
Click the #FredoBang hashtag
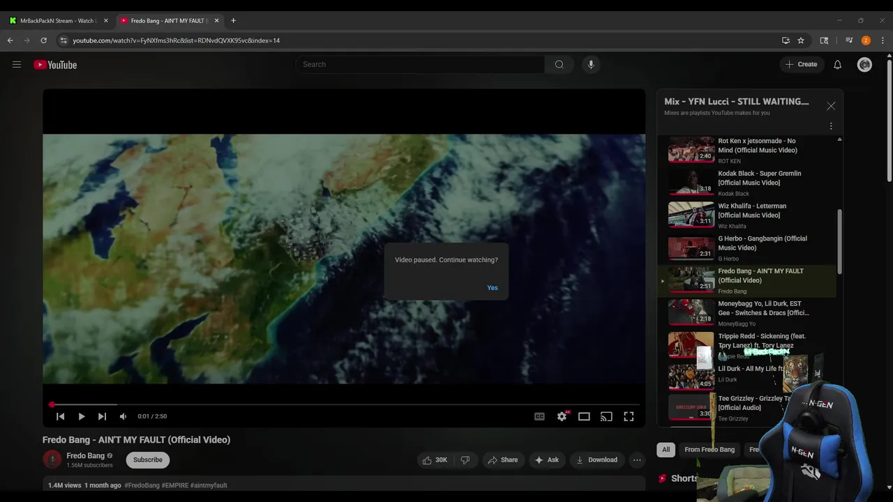click(143, 485)
